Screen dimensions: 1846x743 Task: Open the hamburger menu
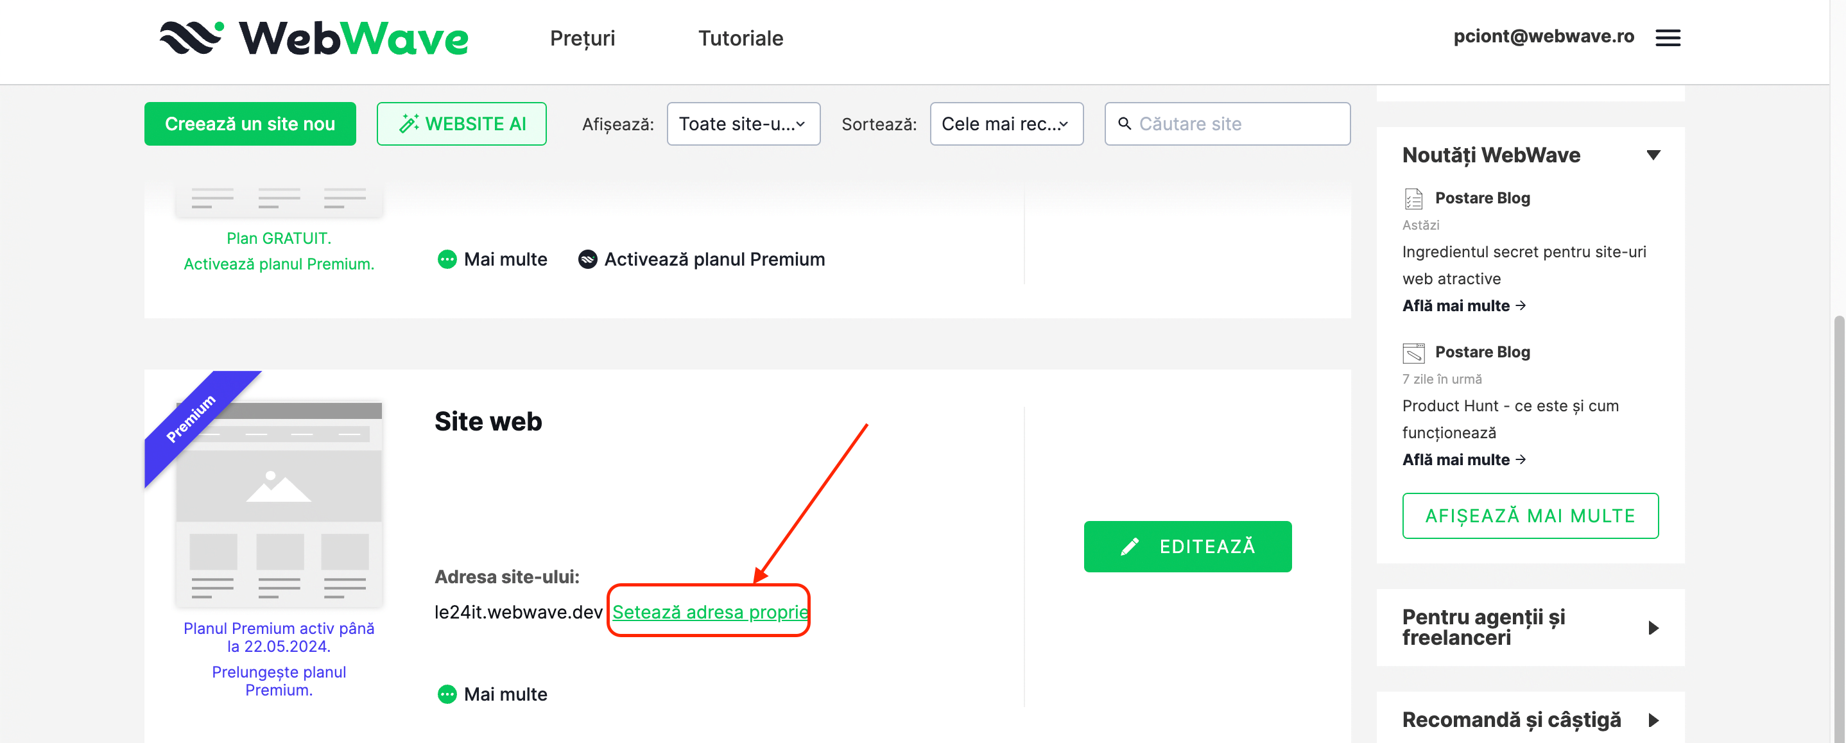pyautogui.click(x=1668, y=37)
